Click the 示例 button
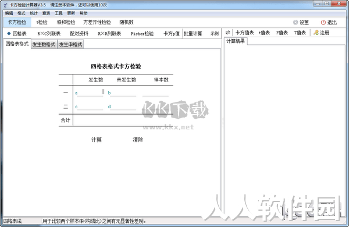349x227 pixels. pos(215,34)
